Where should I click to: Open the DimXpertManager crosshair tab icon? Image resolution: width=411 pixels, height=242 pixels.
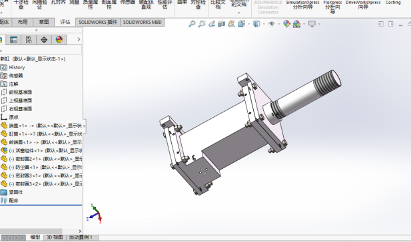click(x=44, y=40)
